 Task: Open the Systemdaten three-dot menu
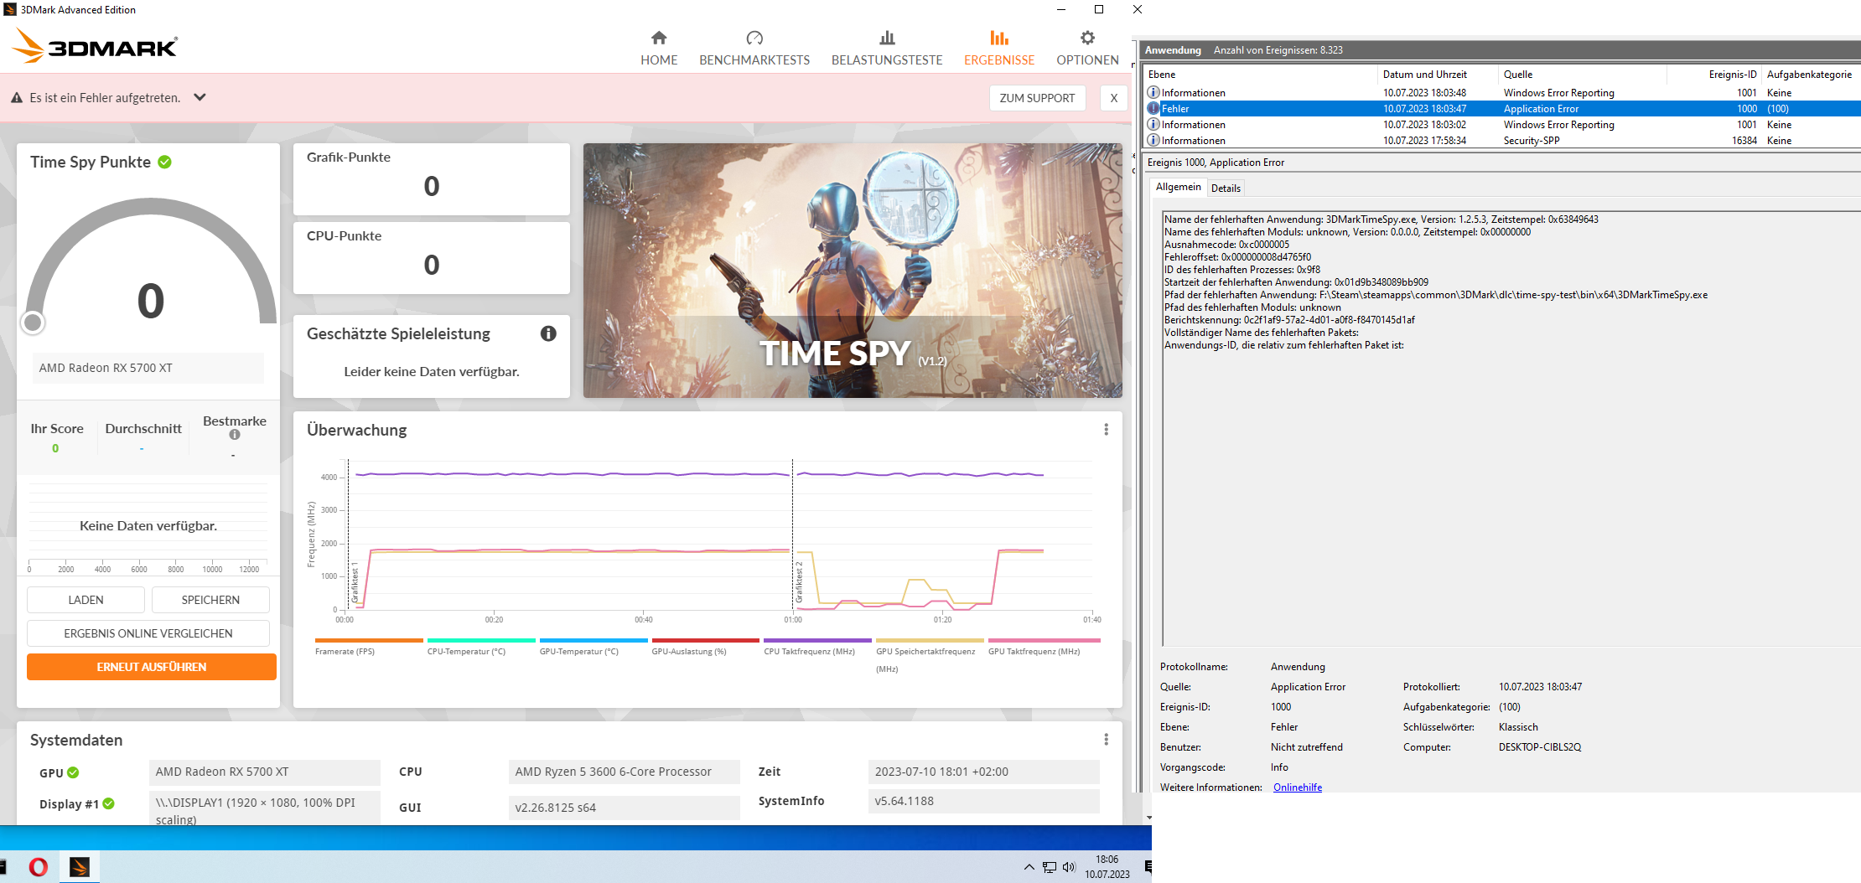(x=1106, y=740)
